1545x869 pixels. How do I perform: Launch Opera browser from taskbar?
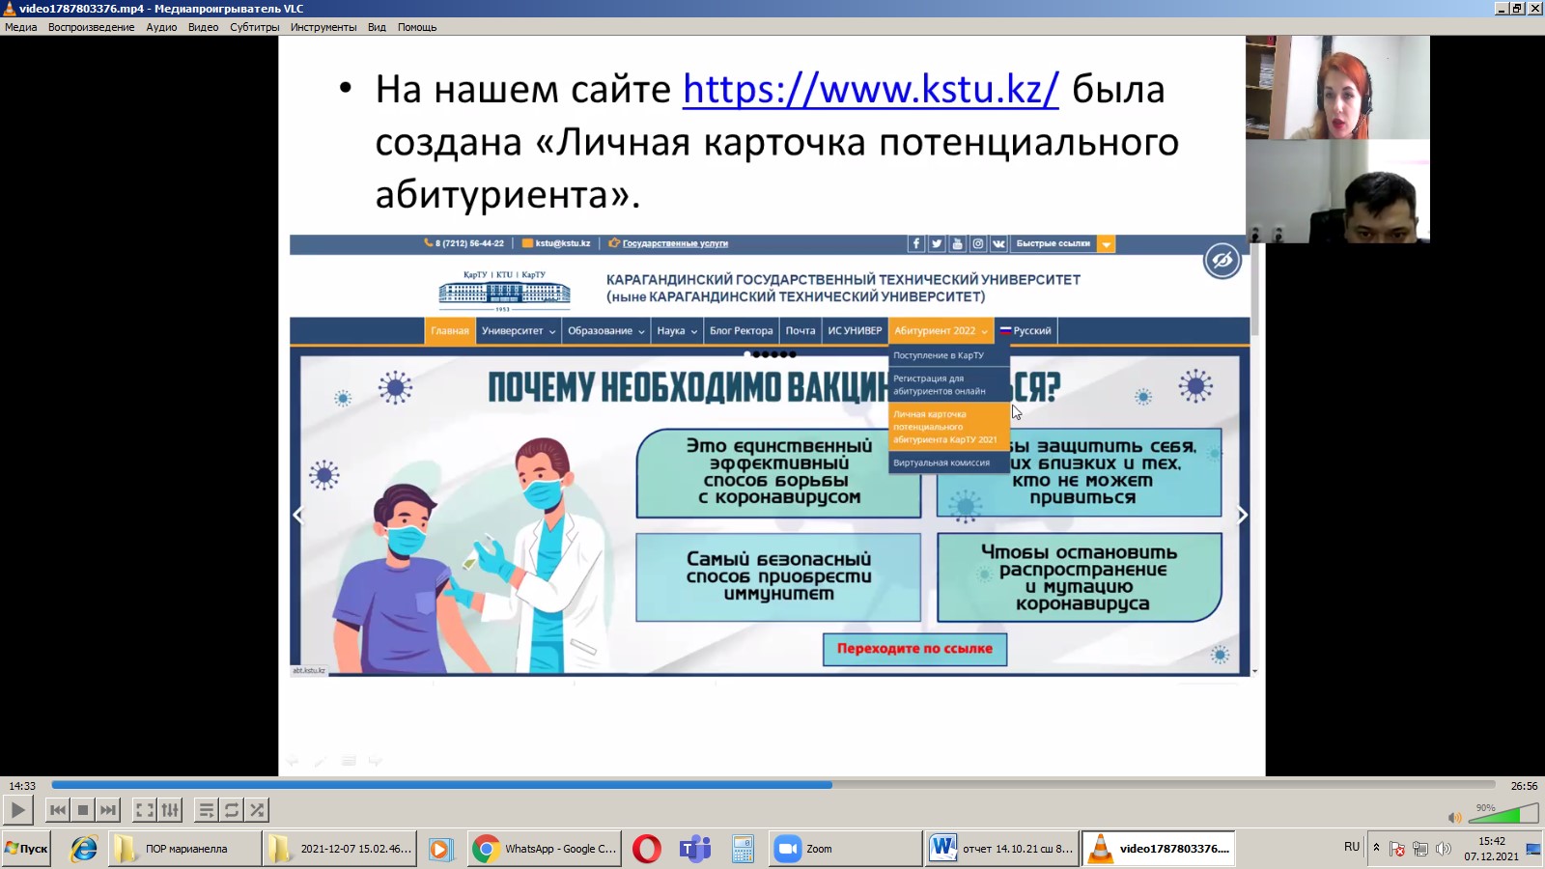coord(647,849)
